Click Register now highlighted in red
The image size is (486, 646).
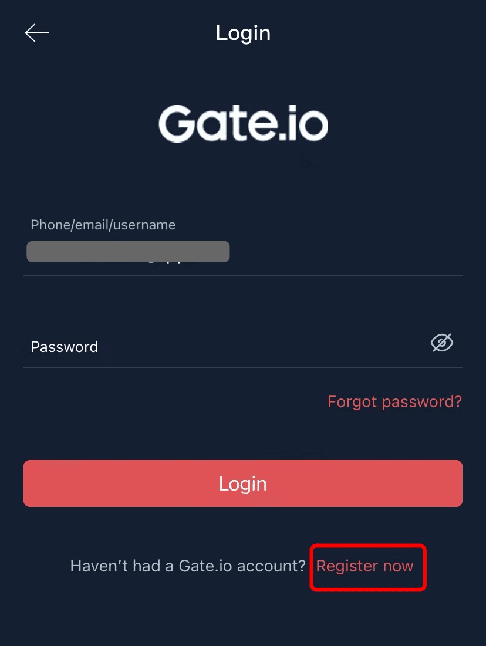pos(365,566)
